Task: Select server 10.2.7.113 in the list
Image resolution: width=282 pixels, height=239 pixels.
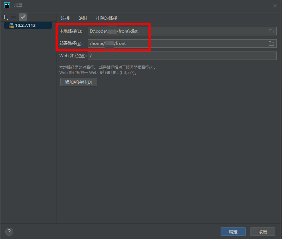Action: tap(25, 25)
